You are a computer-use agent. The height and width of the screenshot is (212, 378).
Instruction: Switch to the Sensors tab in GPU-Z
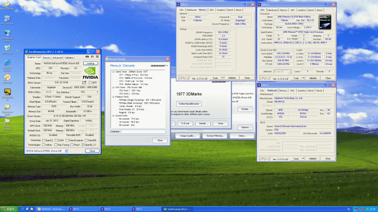click(x=46, y=57)
